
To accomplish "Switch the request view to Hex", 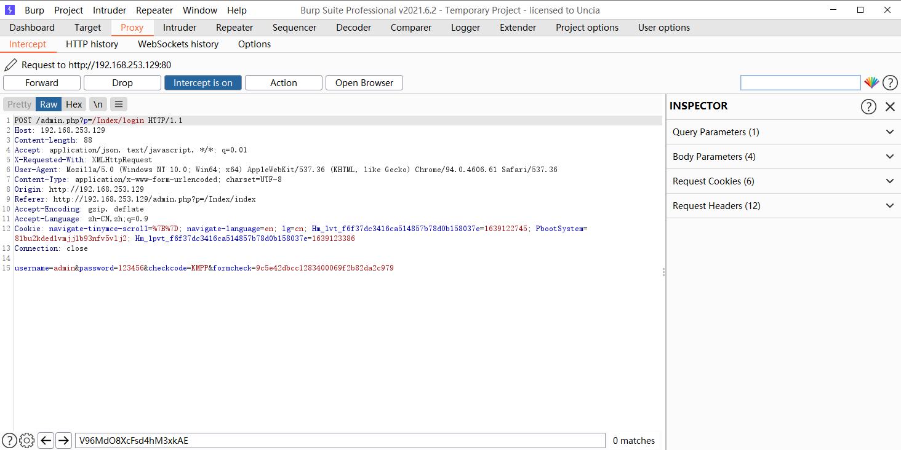I will (73, 104).
